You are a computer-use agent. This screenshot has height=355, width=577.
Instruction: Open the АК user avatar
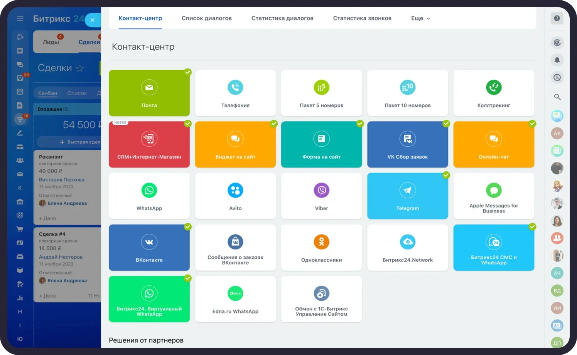point(557,133)
